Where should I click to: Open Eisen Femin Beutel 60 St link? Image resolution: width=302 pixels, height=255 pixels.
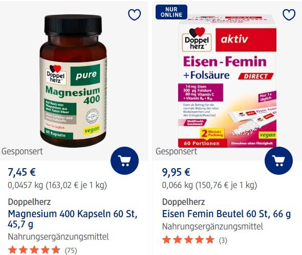point(226,214)
